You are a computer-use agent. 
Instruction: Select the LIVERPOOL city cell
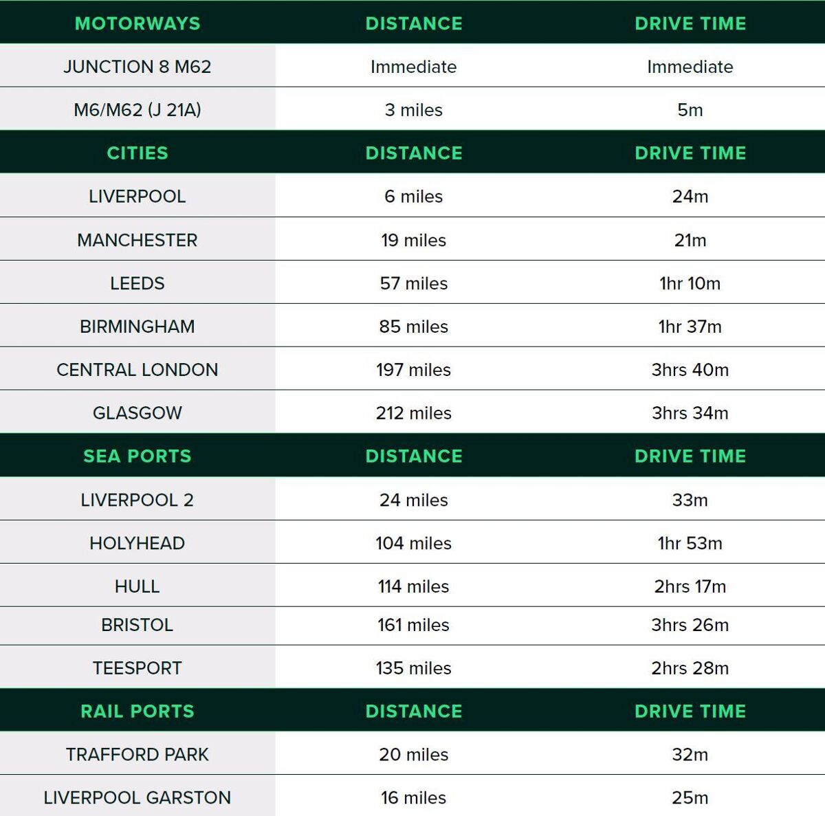137,197
